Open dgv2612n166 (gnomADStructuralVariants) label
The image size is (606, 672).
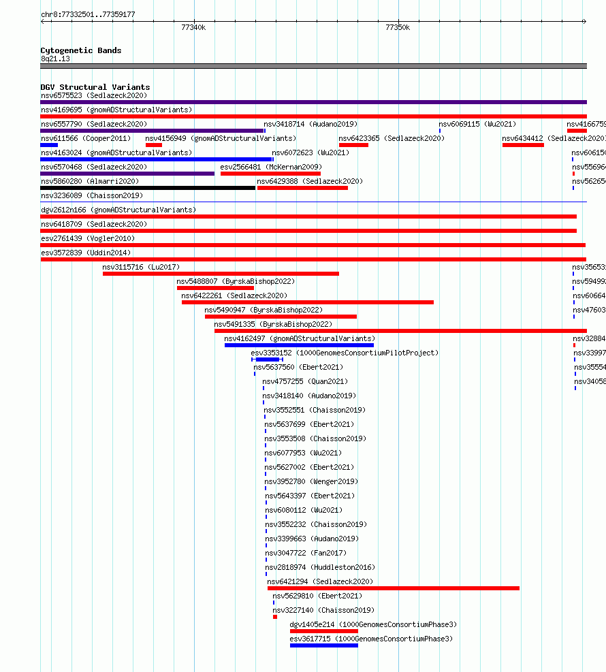(x=118, y=210)
